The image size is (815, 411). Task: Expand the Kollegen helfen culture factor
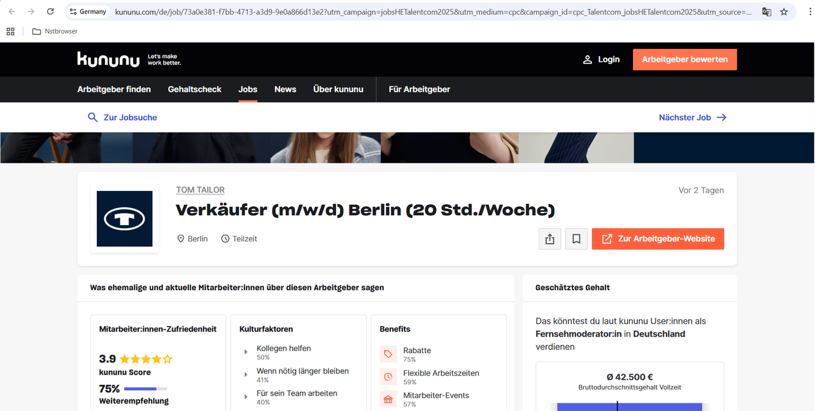(x=246, y=352)
